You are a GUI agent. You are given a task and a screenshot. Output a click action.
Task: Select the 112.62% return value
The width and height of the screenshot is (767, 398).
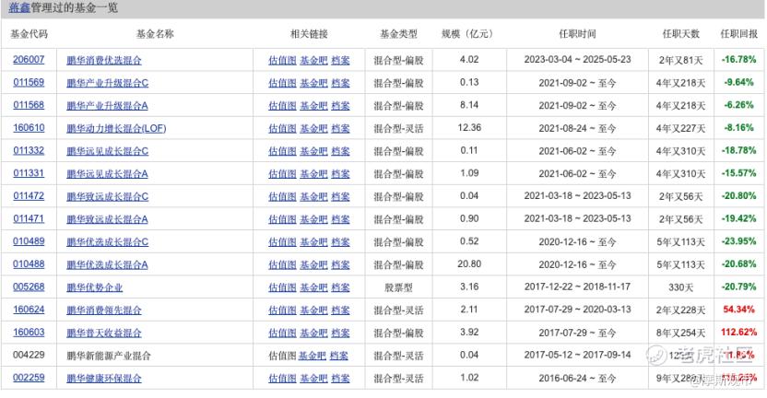coord(738,333)
